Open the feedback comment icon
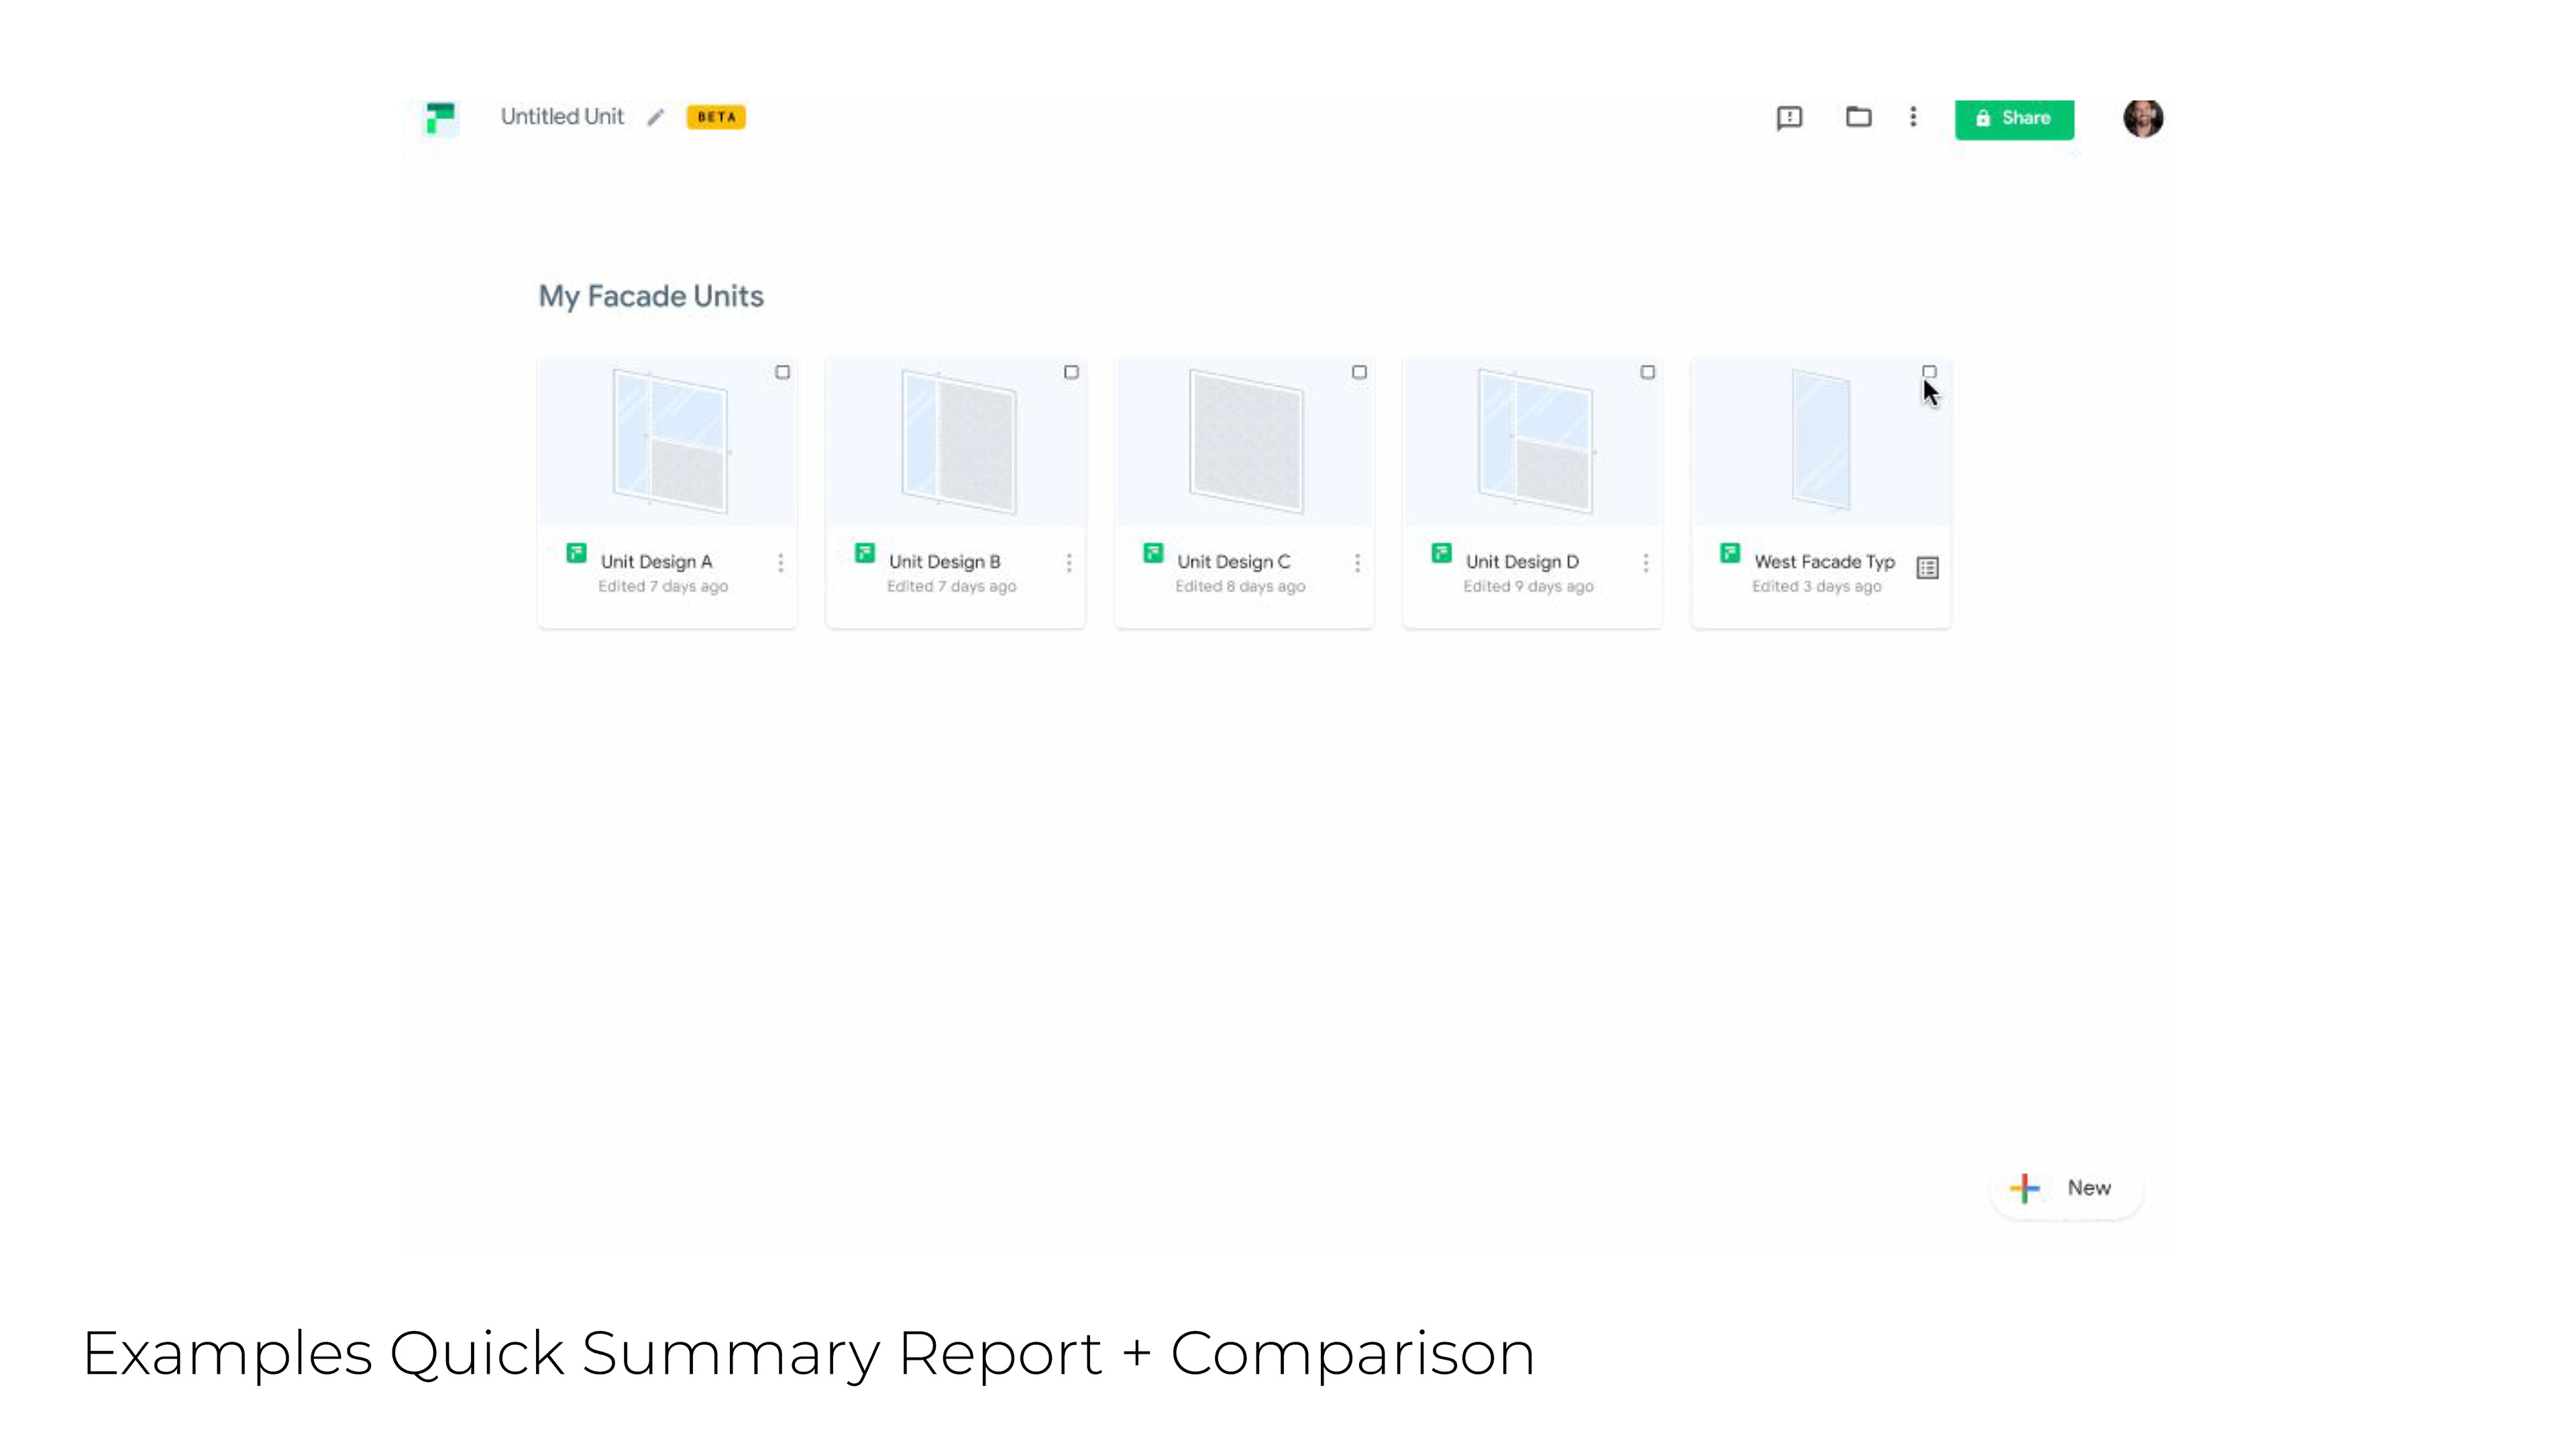Screen dimensions: 2576x1449 pyautogui.click(x=1789, y=118)
